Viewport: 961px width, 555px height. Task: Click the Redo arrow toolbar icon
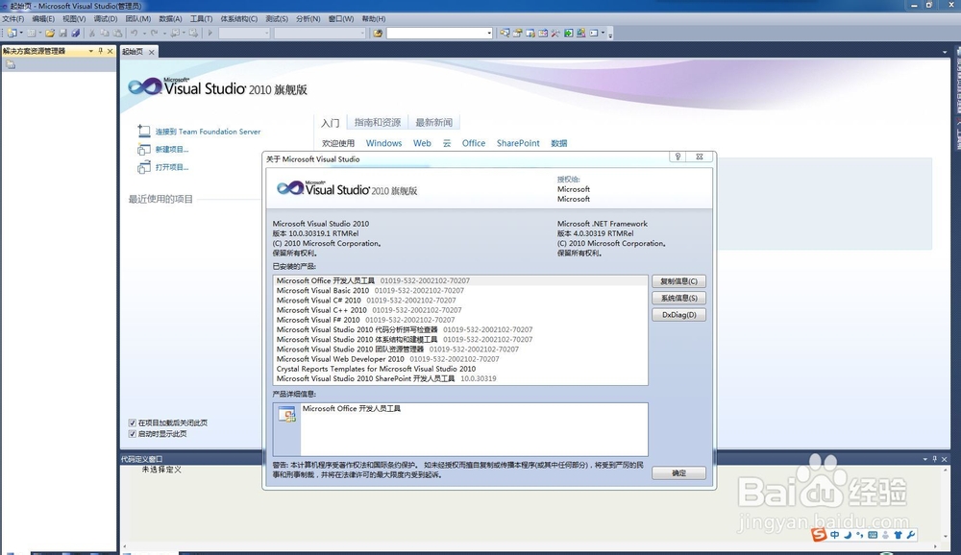155,33
